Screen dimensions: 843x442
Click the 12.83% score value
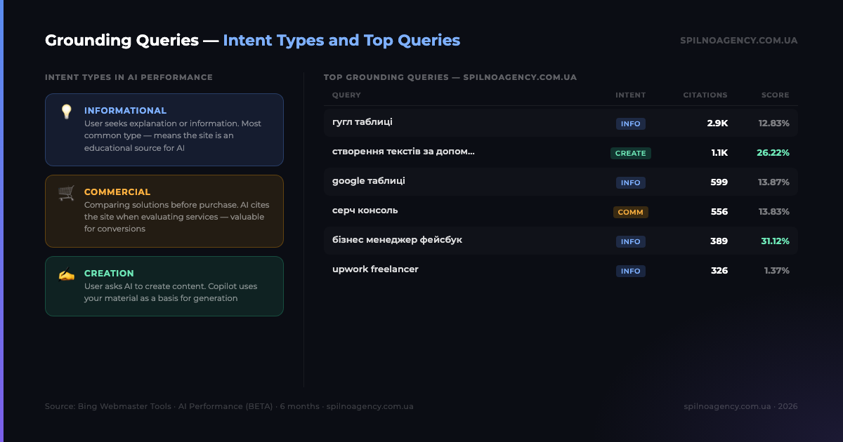click(x=773, y=123)
